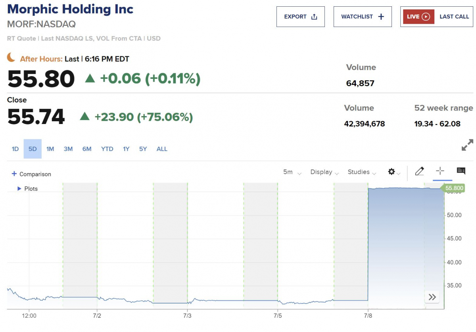This screenshot has width=476, height=332.
Task: Open the Display dropdown menu
Action: (324, 172)
